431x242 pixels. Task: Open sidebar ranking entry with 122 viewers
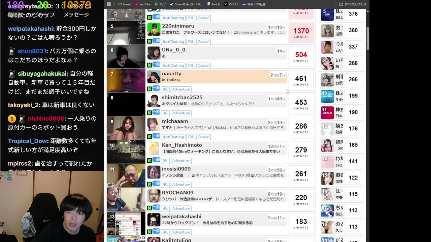pyautogui.click(x=341, y=178)
